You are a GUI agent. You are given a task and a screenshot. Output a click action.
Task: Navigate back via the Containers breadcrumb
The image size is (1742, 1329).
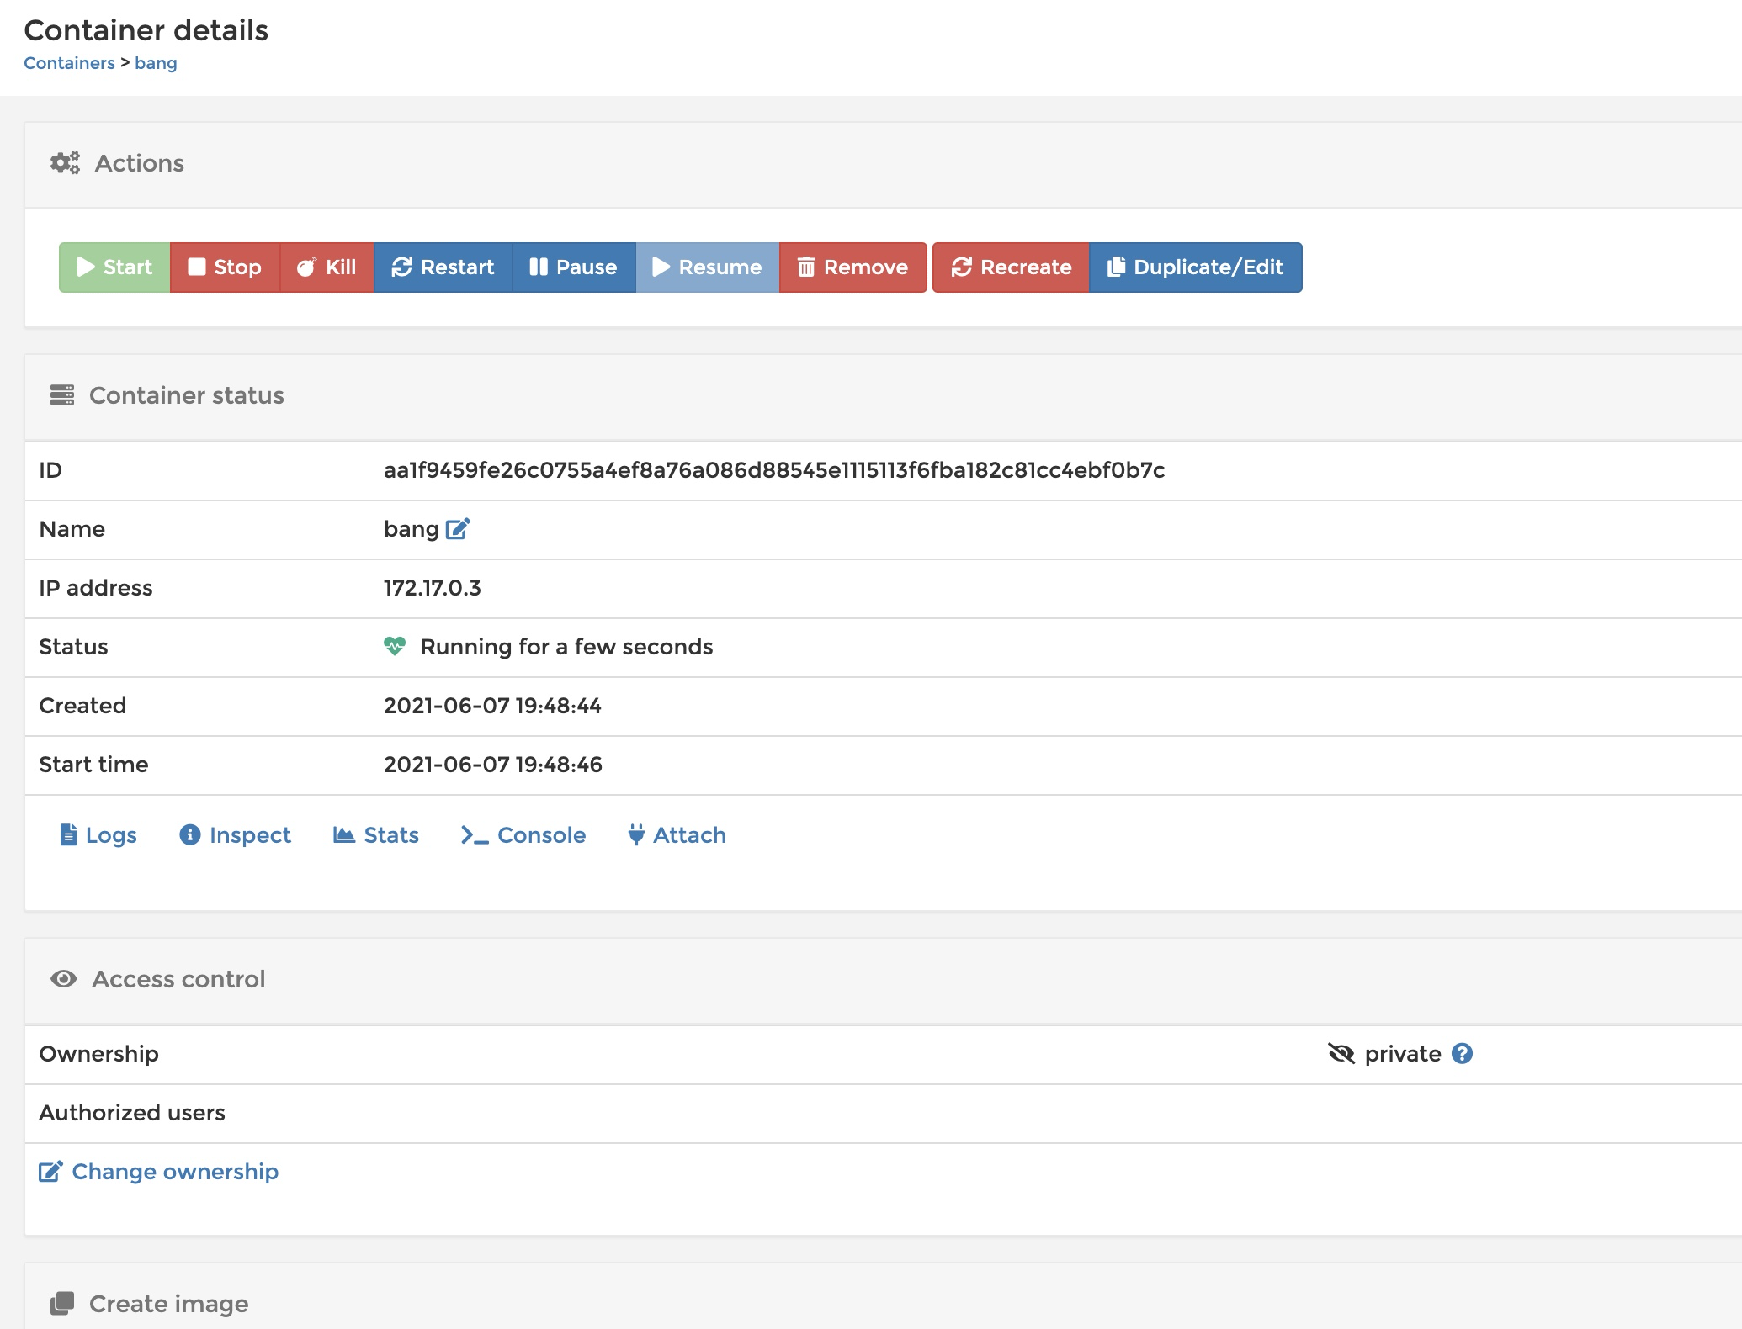pos(69,62)
